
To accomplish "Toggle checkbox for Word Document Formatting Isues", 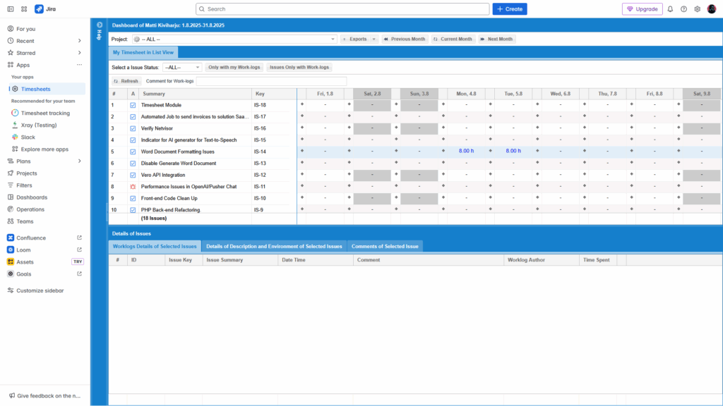I will (133, 152).
